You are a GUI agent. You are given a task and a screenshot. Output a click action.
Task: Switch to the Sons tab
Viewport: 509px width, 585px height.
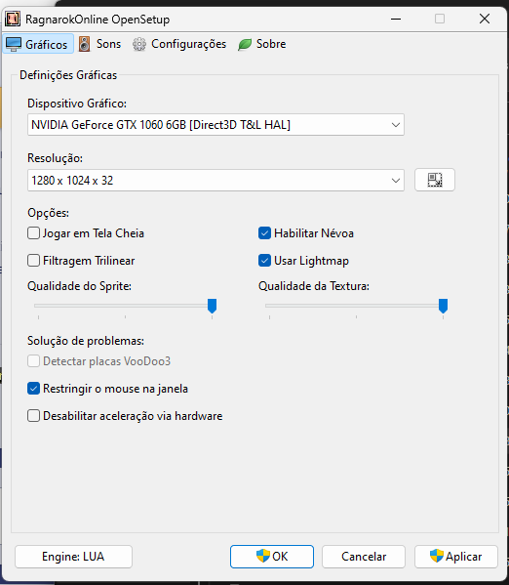(x=99, y=44)
